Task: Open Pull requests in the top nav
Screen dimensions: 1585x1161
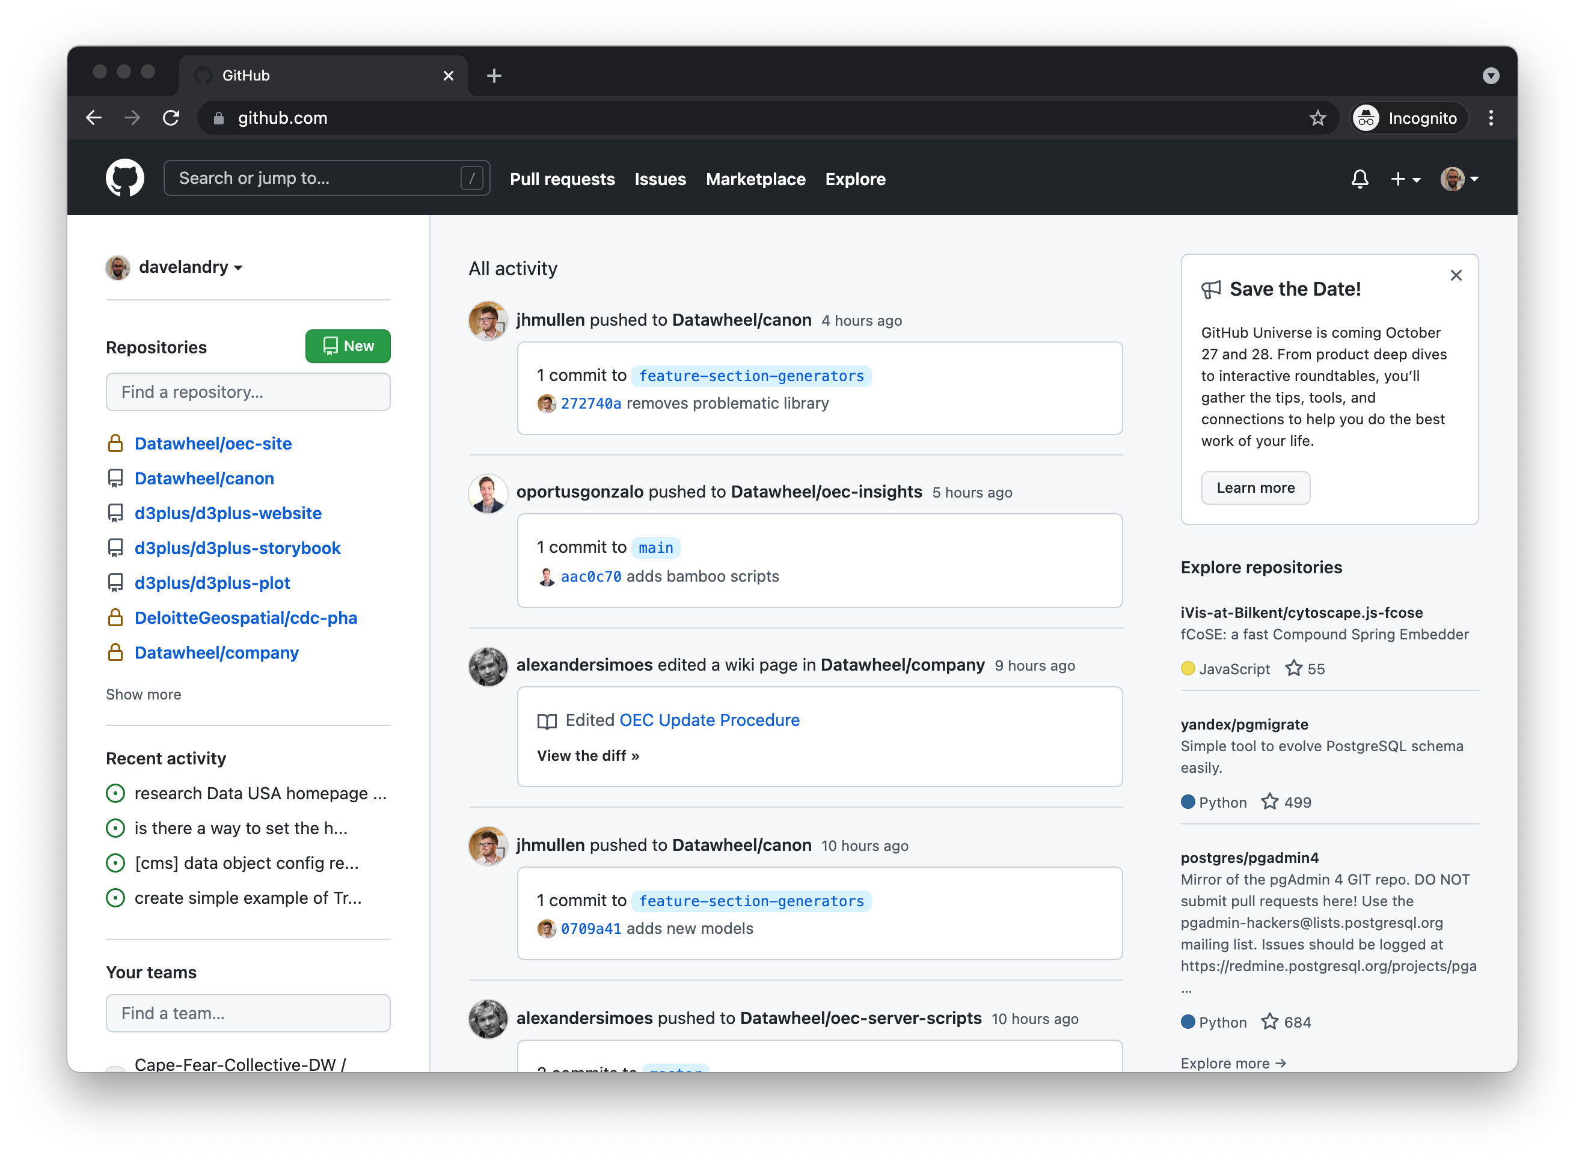Action: point(562,179)
